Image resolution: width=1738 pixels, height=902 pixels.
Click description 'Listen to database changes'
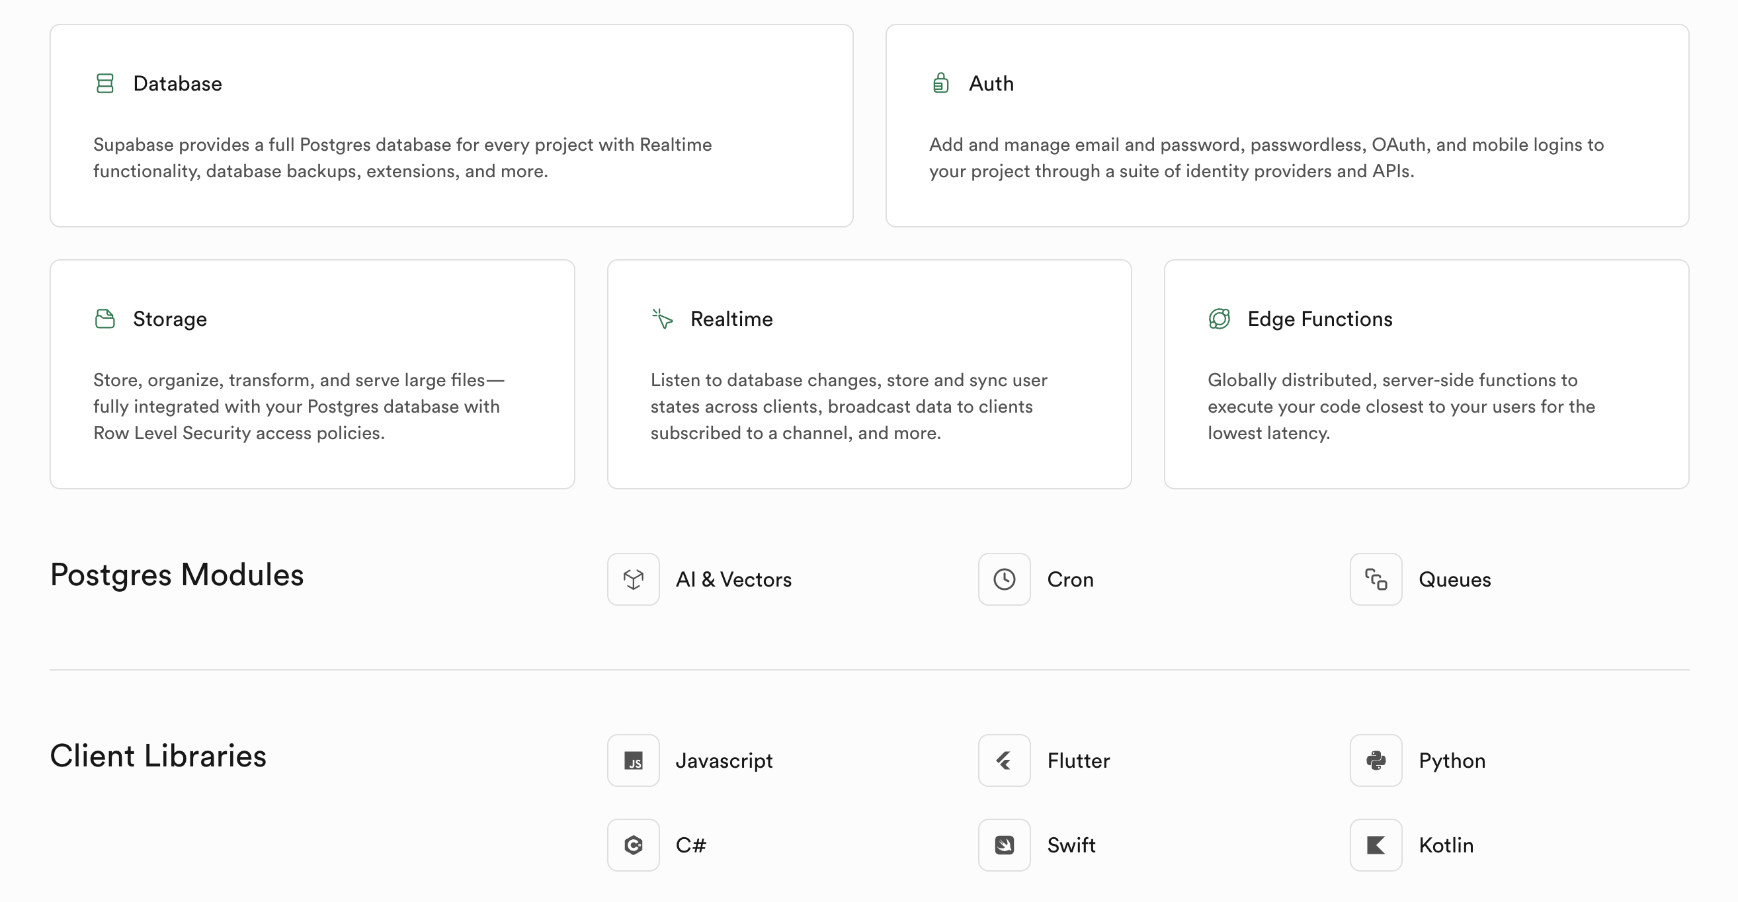[848, 406]
